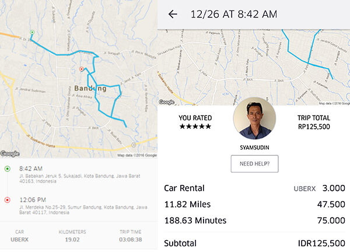Click the 12/26 AT 8:42 AM header
Screen dimensions: 350x252
tap(233, 14)
